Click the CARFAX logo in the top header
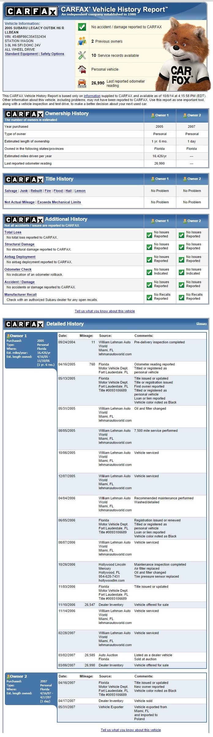The height and width of the screenshot is (737, 213). pos(32,12)
